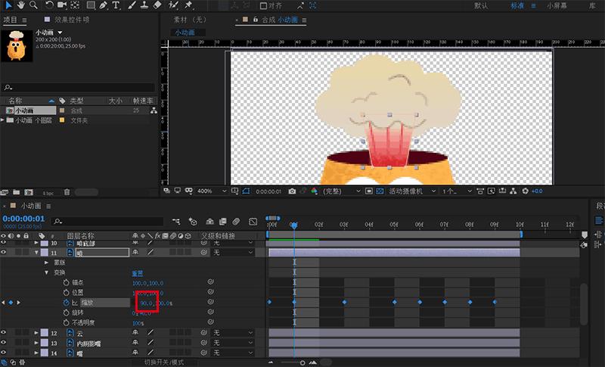
Task: Expand layer 13 内阴影嘴 properties
Action: pyautogui.click(x=35, y=343)
